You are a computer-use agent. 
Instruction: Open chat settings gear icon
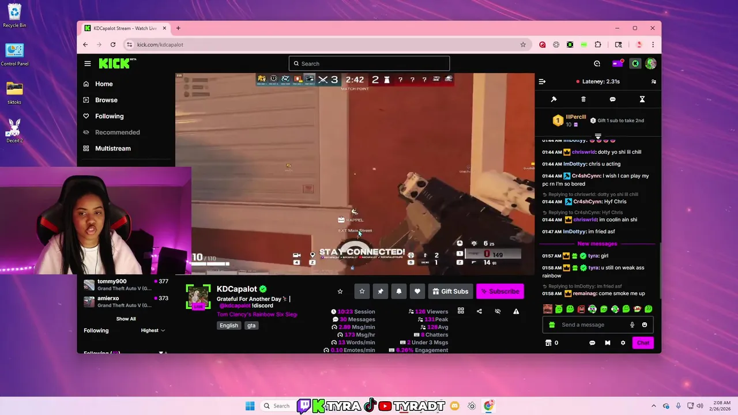click(623, 342)
